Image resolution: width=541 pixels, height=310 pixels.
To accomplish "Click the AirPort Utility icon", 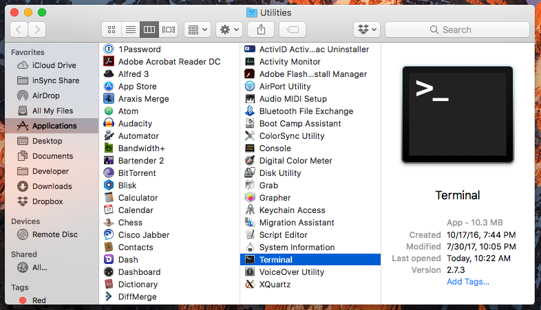I will click(x=250, y=86).
